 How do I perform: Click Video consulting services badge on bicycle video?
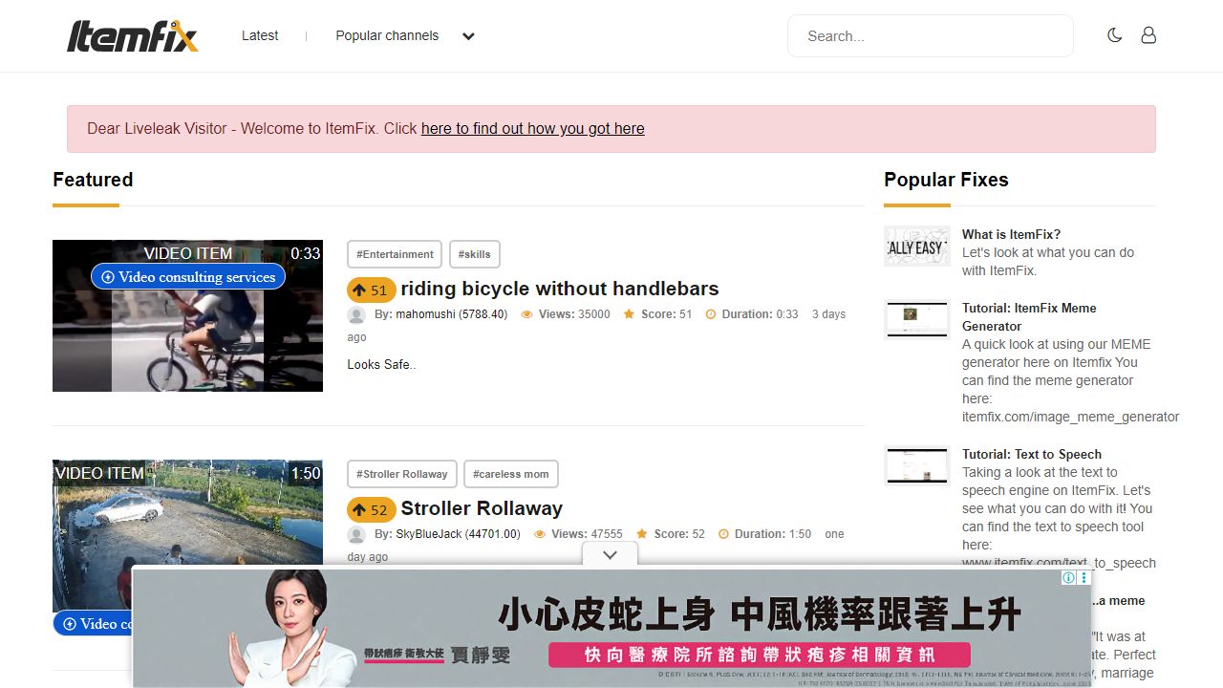point(188,277)
